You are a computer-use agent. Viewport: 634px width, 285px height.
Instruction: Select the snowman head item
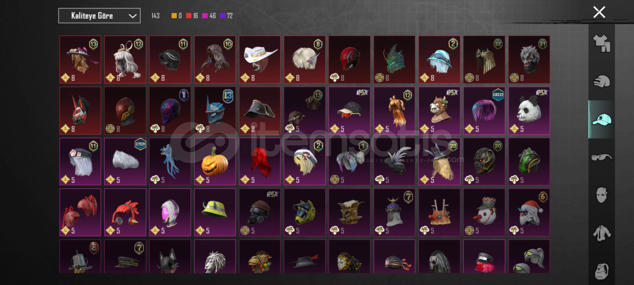pos(484,212)
